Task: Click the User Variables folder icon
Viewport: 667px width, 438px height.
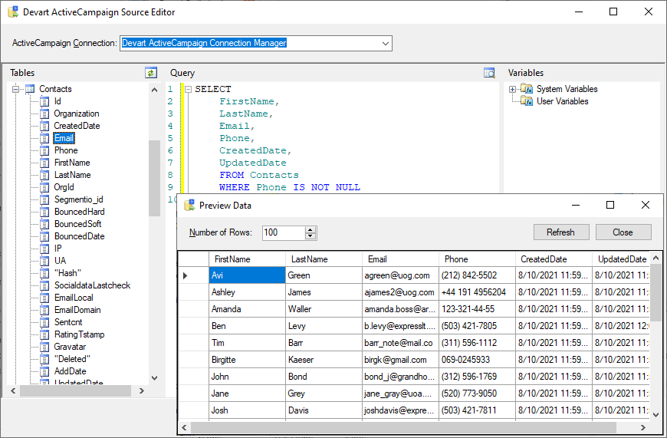Action: [x=527, y=101]
